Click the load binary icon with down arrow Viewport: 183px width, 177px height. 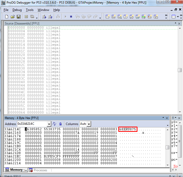50,17
